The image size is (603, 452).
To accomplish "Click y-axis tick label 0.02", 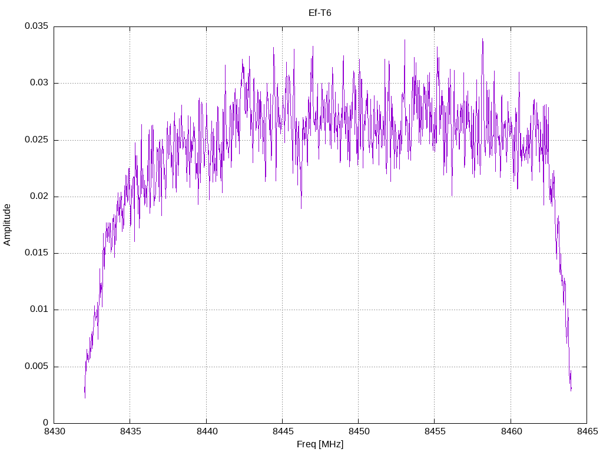I will (39, 196).
